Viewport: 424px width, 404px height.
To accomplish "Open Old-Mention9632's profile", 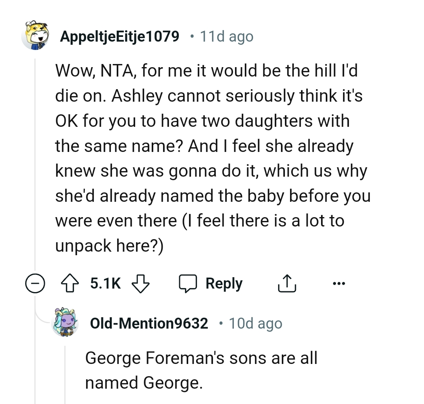I will 149,323.
